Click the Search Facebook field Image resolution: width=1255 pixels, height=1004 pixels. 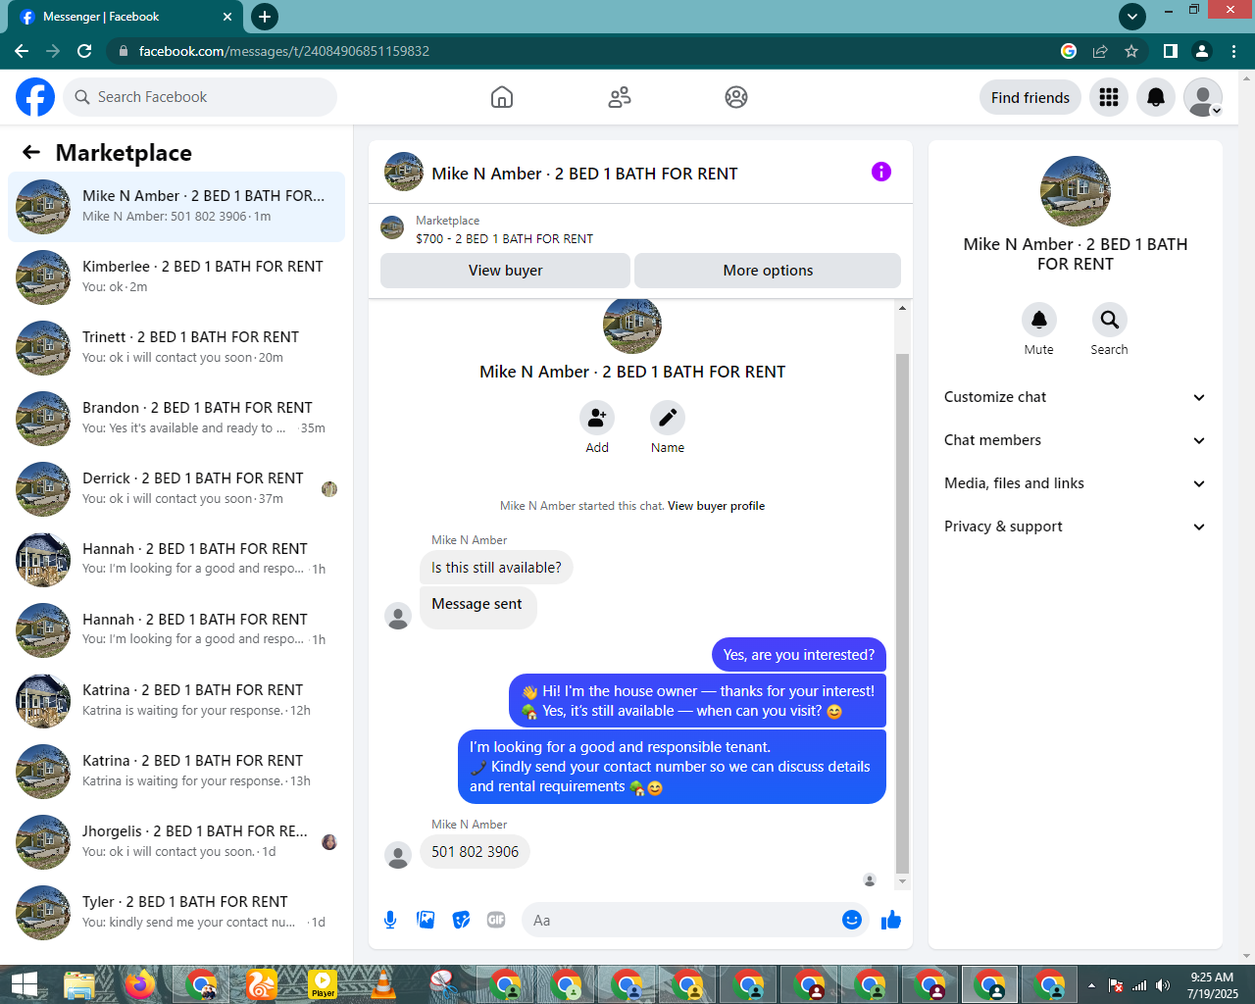click(x=201, y=97)
